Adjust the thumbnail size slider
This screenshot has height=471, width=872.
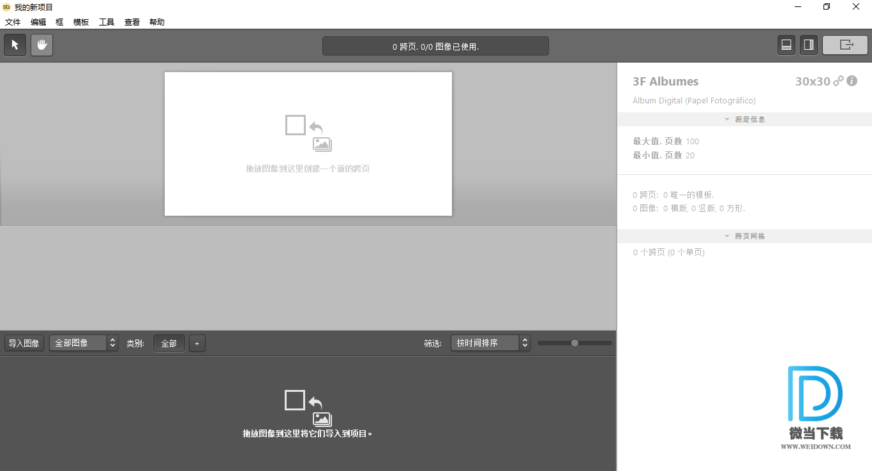575,343
